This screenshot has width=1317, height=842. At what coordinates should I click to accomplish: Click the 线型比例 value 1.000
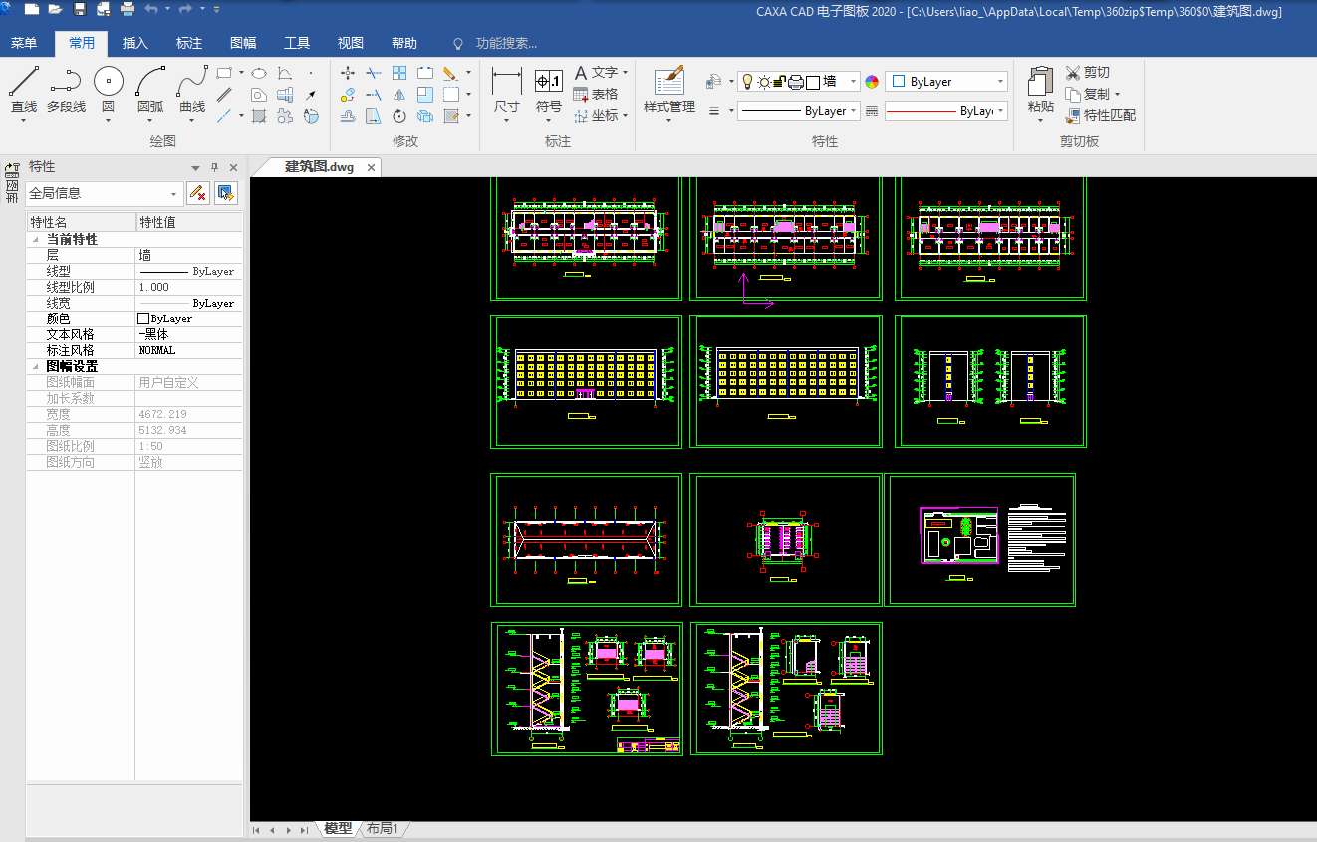(x=189, y=287)
